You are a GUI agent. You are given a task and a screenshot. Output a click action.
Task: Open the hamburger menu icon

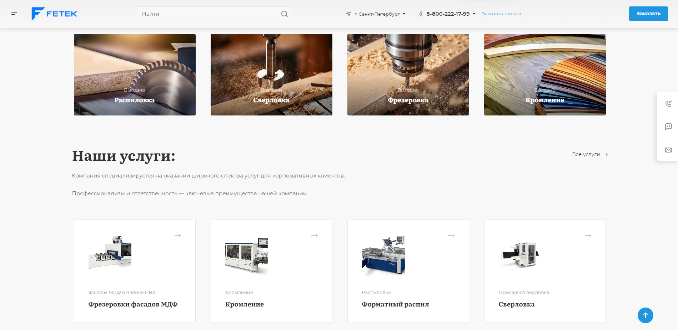[x=14, y=14]
